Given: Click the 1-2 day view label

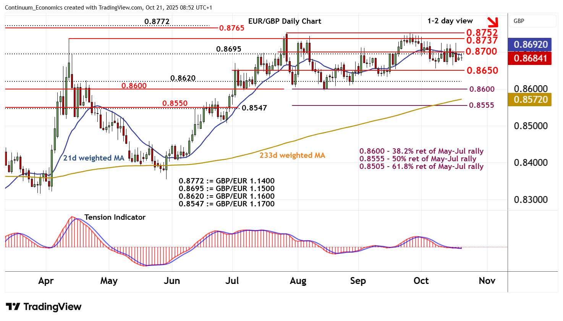Looking at the screenshot, I should pos(450,21).
